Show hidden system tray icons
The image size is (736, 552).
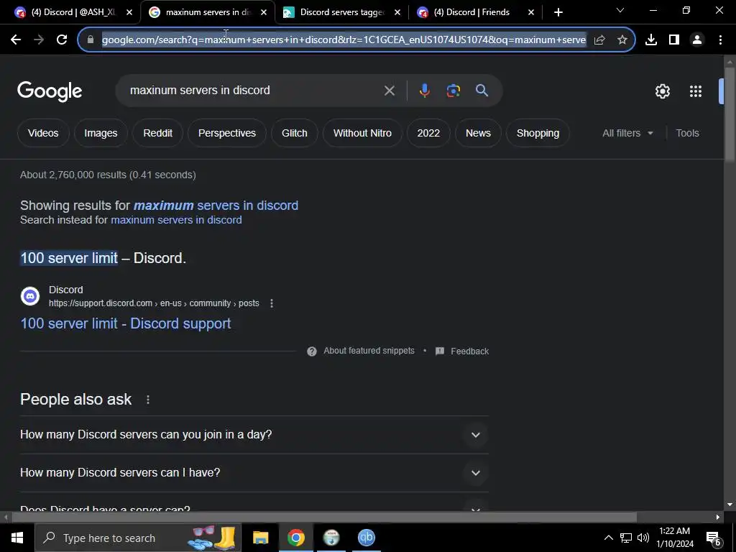point(608,538)
